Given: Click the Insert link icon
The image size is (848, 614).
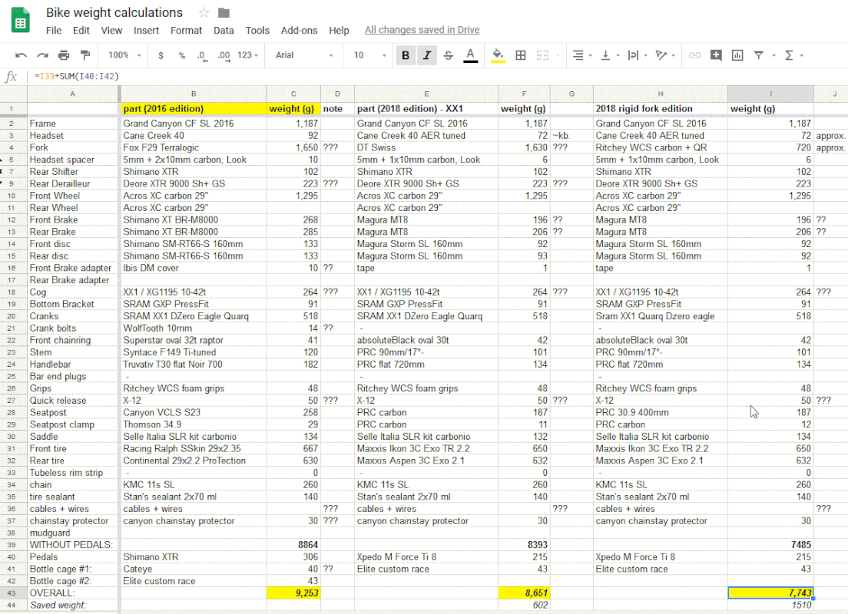Looking at the screenshot, I should [694, 55].
